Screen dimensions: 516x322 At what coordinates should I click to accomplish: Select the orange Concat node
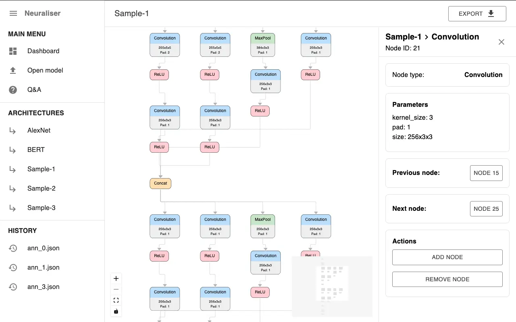pyautogui.click(x=160, y=183)
